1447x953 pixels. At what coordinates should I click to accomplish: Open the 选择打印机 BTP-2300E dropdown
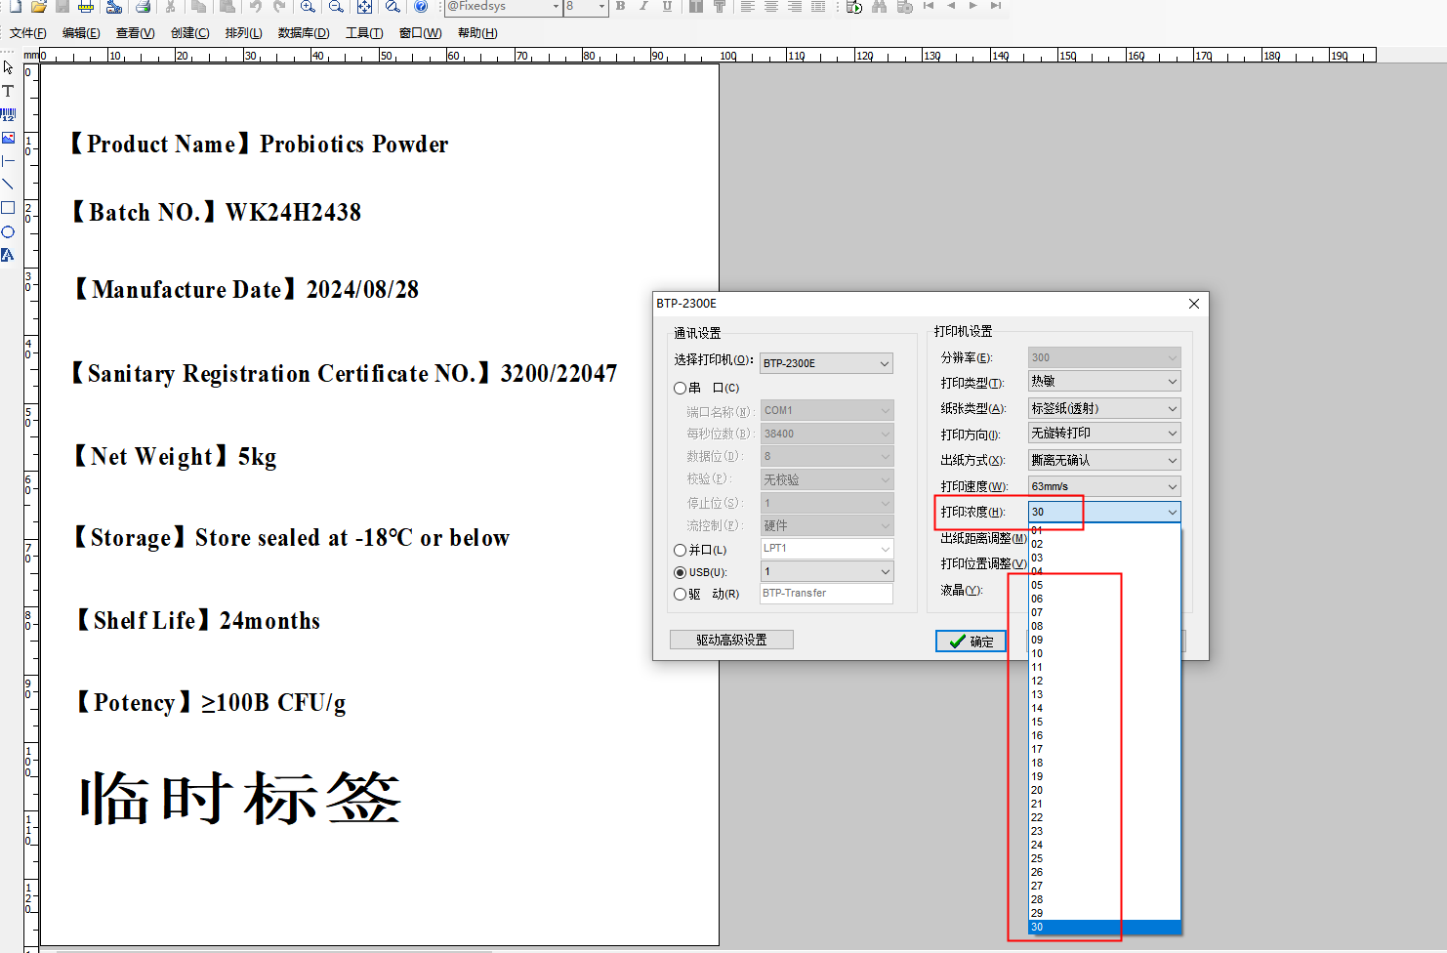tap(827, 363)
